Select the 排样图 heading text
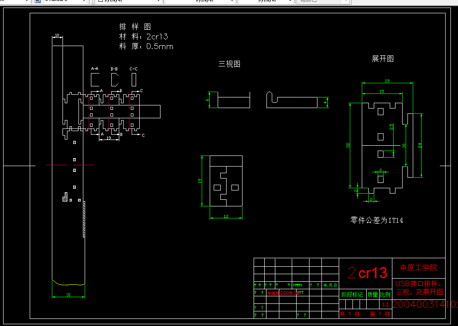 [135, 26]
